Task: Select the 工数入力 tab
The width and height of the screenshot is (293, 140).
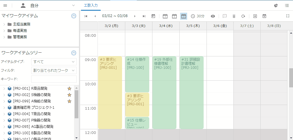Action: click(91, 5)
